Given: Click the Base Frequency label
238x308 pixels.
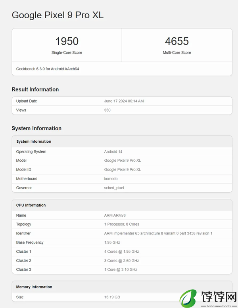Looking at the screenshot, I should pos(30,242).
